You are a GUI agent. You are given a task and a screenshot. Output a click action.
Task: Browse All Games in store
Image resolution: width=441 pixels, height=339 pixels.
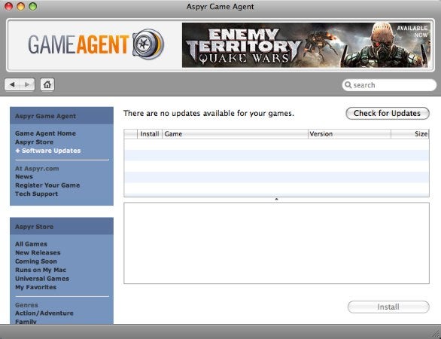(x=31, y=244)
